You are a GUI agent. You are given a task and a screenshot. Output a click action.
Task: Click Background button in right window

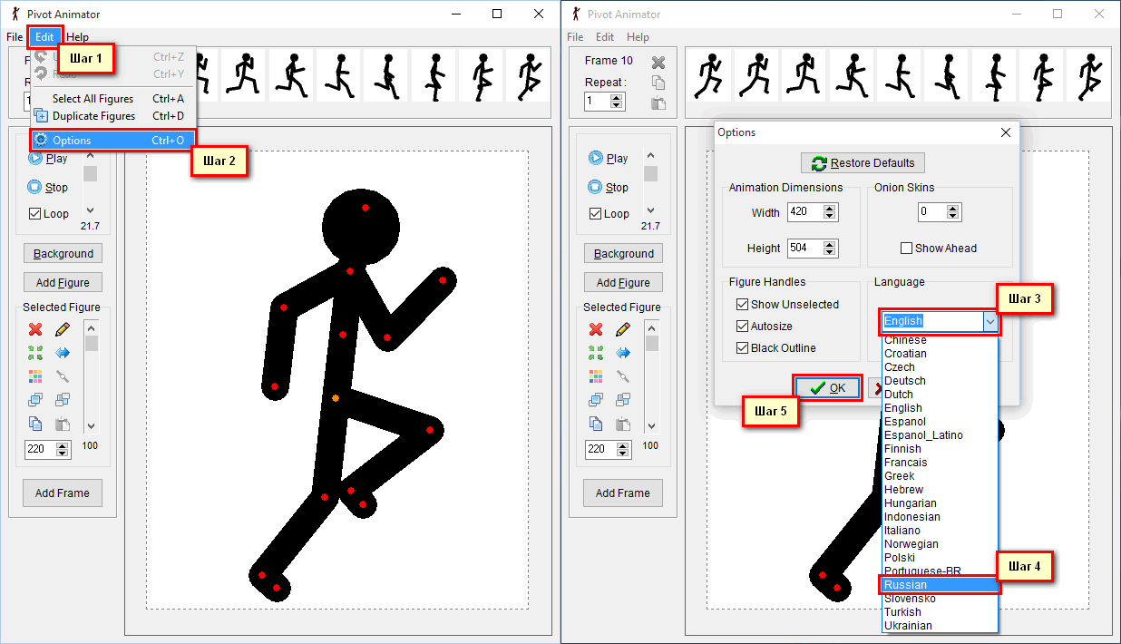[624, 254]
